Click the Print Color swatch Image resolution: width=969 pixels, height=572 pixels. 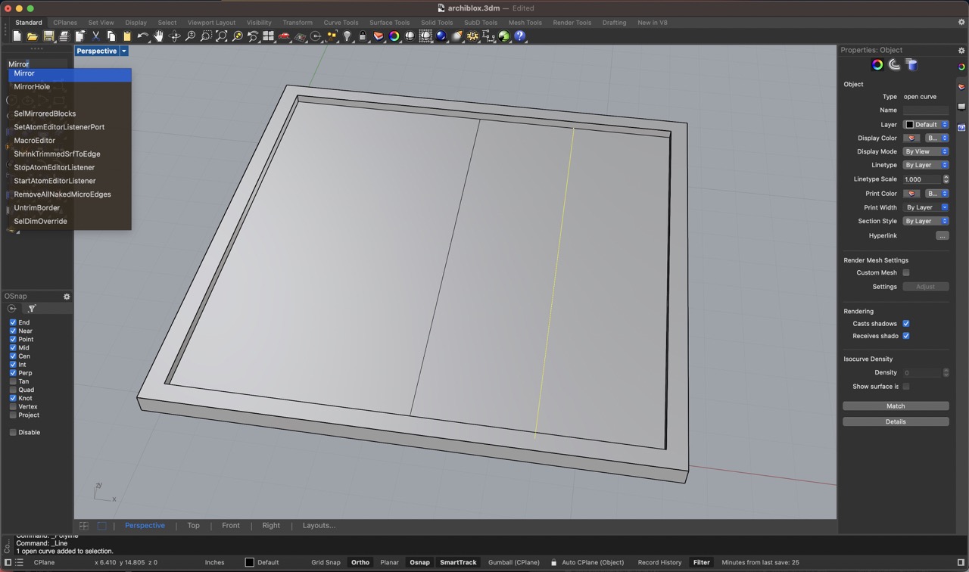point(911,194)
